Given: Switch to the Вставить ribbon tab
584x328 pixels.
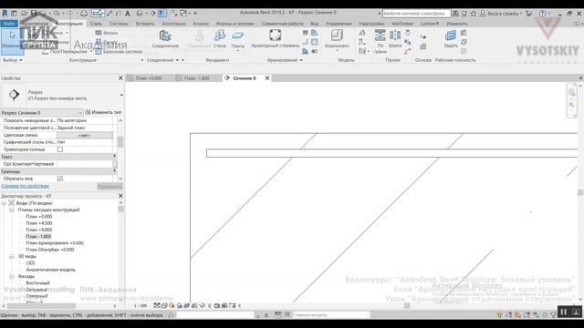Looking at the screenshot, I should pyautogui.click(x=145, y=24).
